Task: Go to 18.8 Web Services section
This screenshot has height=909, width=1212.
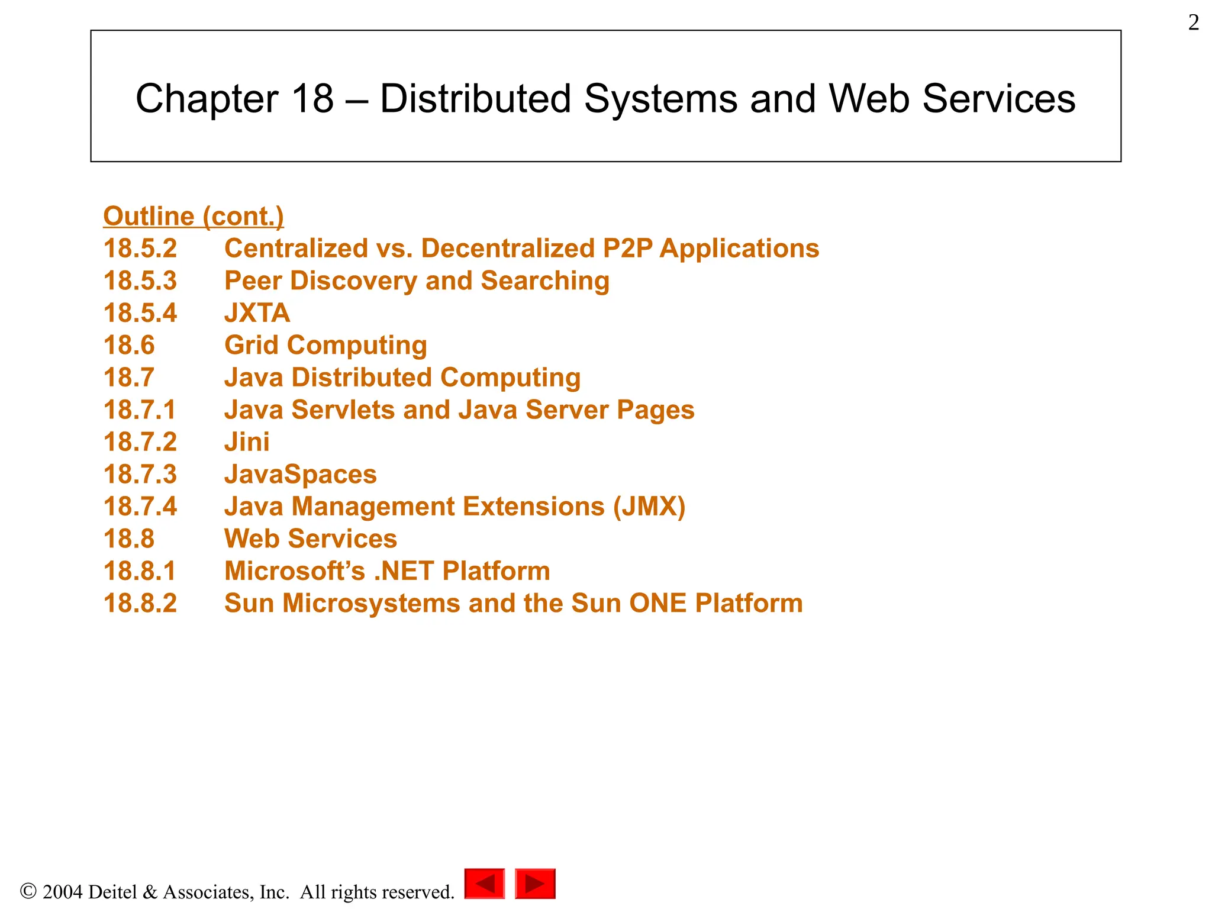Action: [311, 539]
